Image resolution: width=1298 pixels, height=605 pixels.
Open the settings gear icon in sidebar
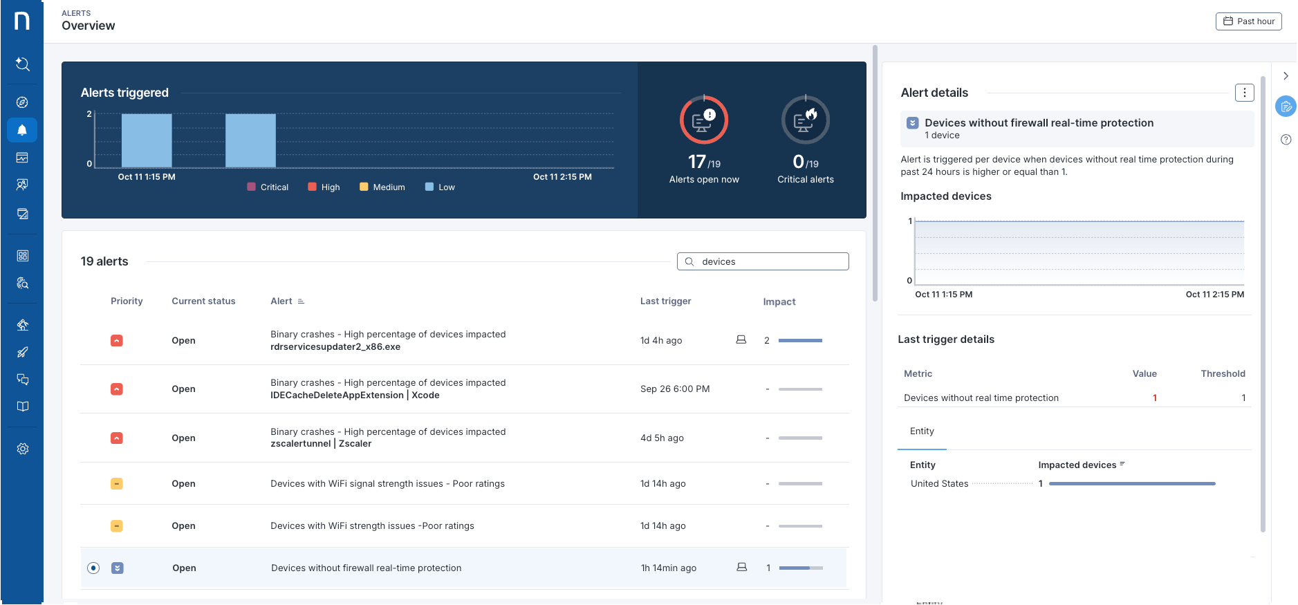pyautogui.click(x=22, y=449)
